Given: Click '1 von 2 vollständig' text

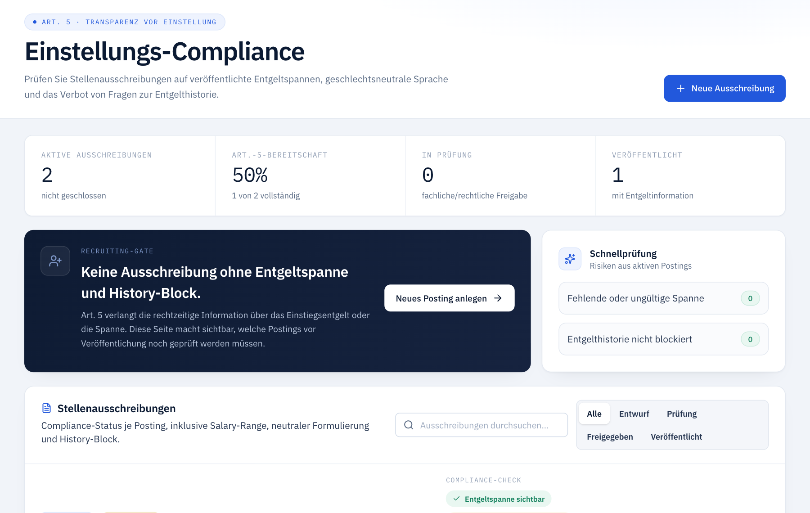Looking at the screenshot, I should (x=266, y=196).
